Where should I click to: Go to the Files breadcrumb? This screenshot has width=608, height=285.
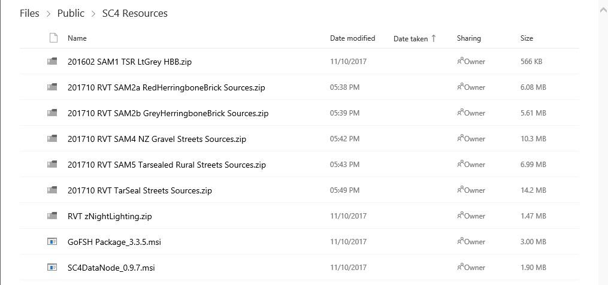point(29,13)
